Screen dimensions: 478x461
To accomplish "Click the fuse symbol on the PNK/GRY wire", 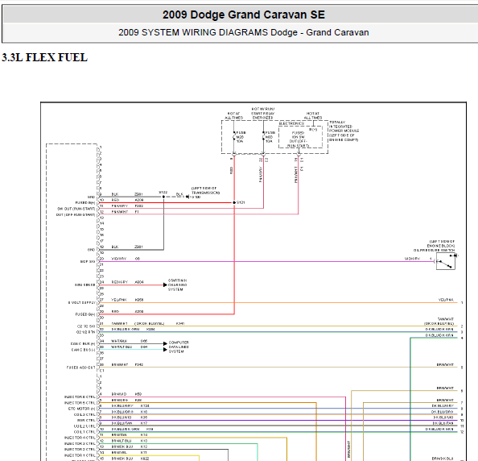I will pos(263,137).
